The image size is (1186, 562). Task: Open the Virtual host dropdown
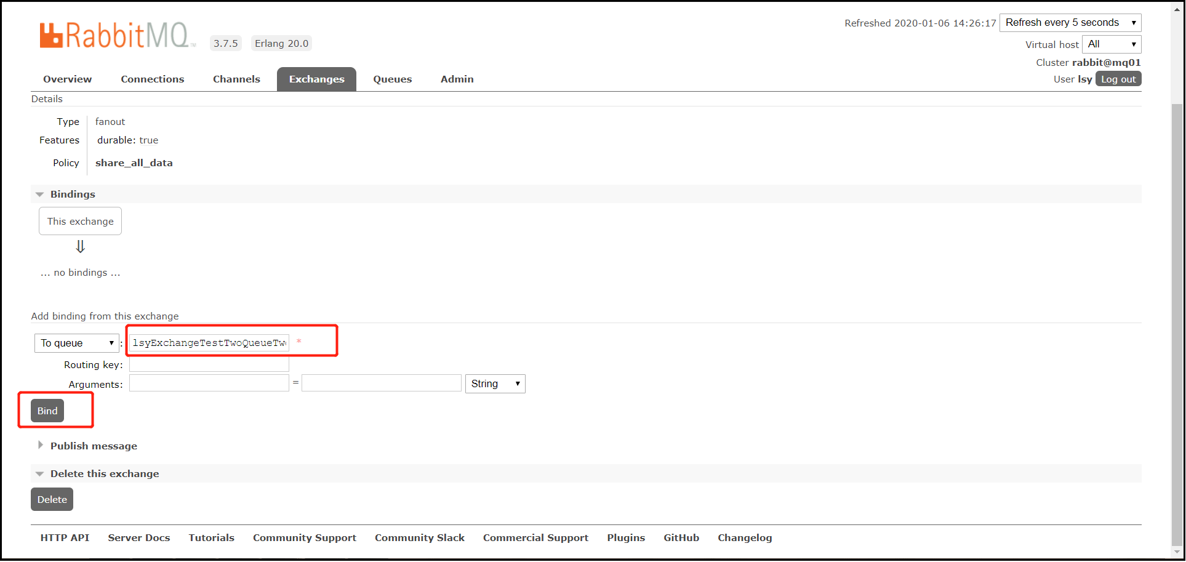pos(1111,44)
